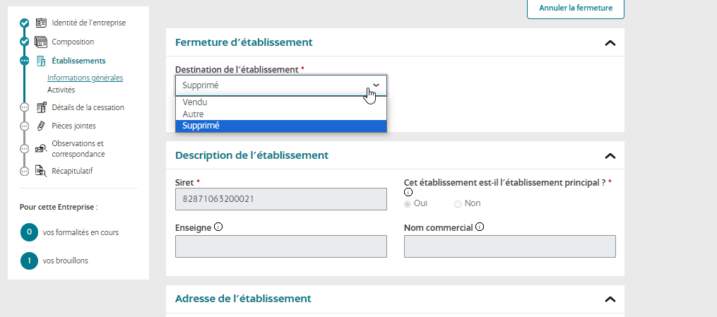Choose Autre in the destination list
Viewport: 717px width, 317px height.
tap(194, 114)
